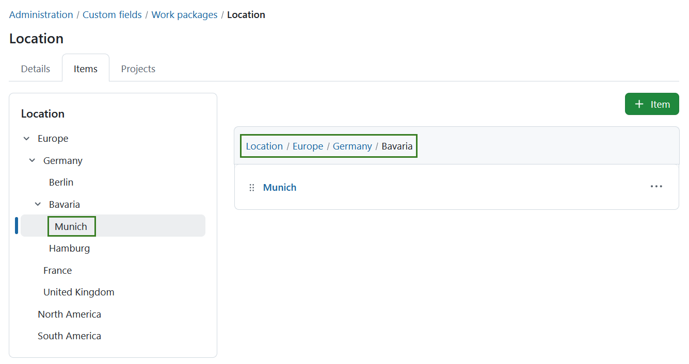Collapse the Germany tree node
689x364 pixels.
[x=33, y=161]
